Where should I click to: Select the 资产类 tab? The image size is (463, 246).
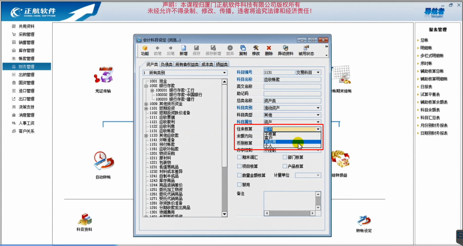[x=152, y=64]
